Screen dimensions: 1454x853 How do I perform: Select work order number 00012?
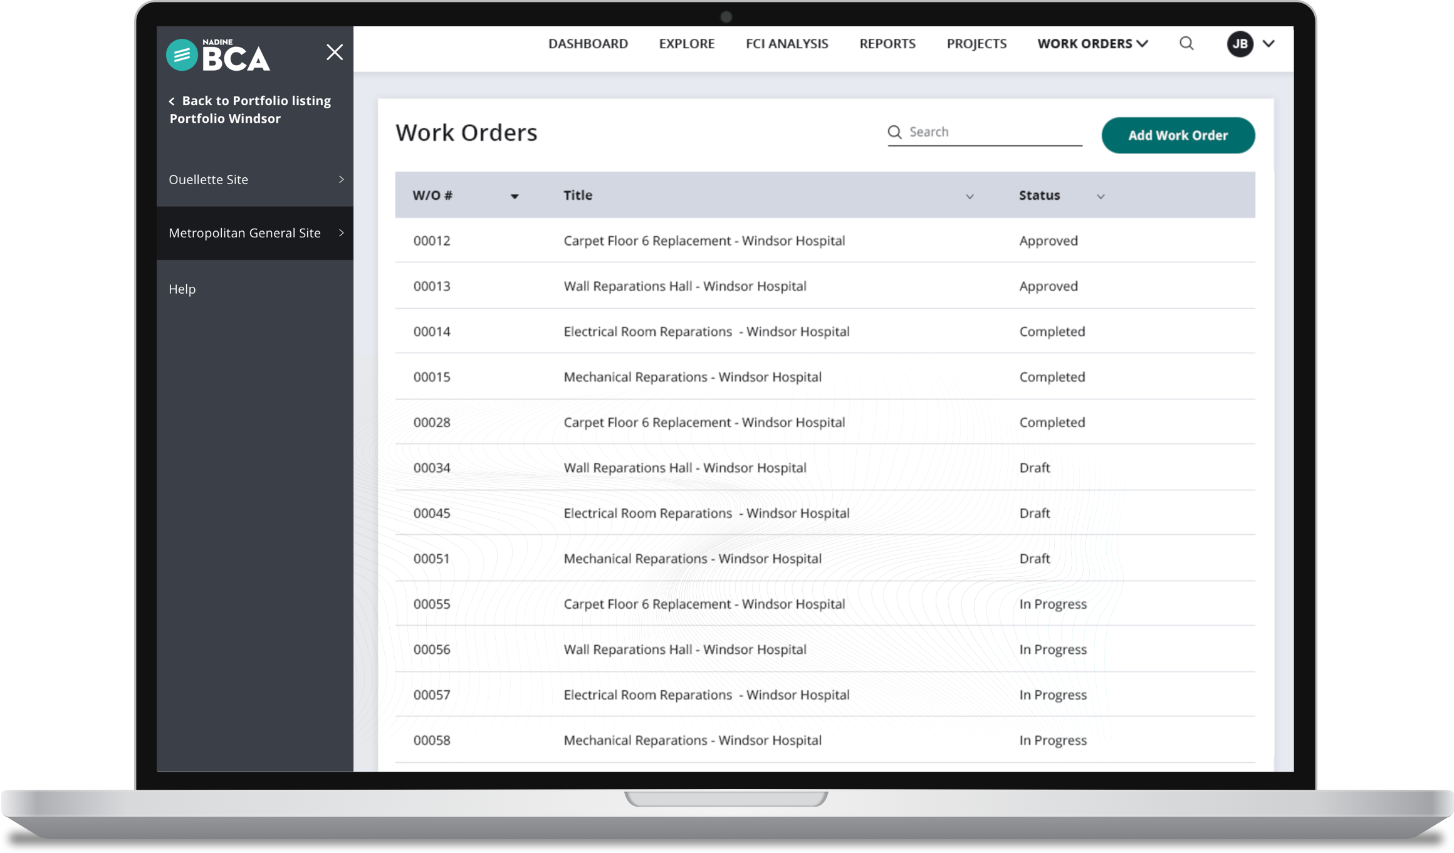tap(432, 241)
